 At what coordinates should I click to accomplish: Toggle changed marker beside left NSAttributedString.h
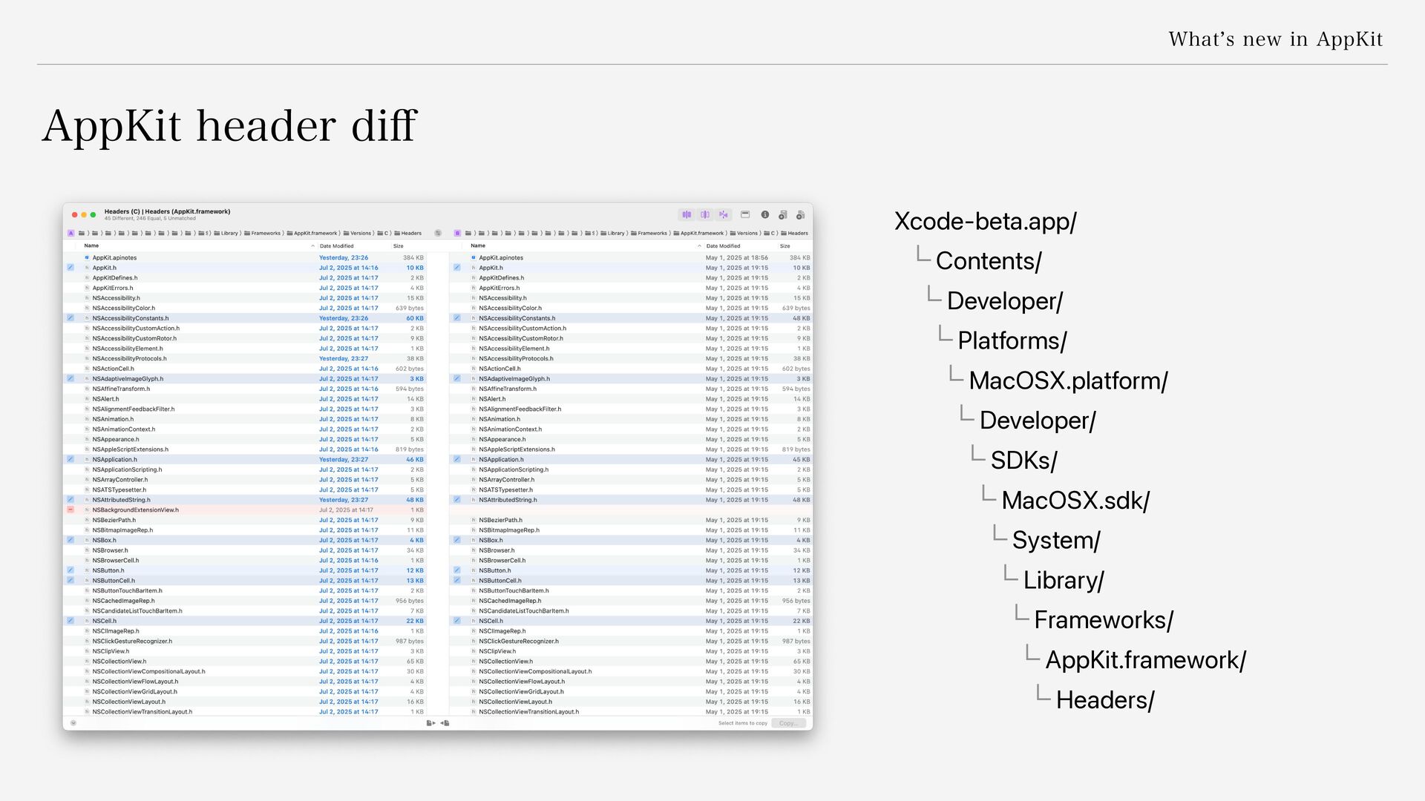click(71, 500)
